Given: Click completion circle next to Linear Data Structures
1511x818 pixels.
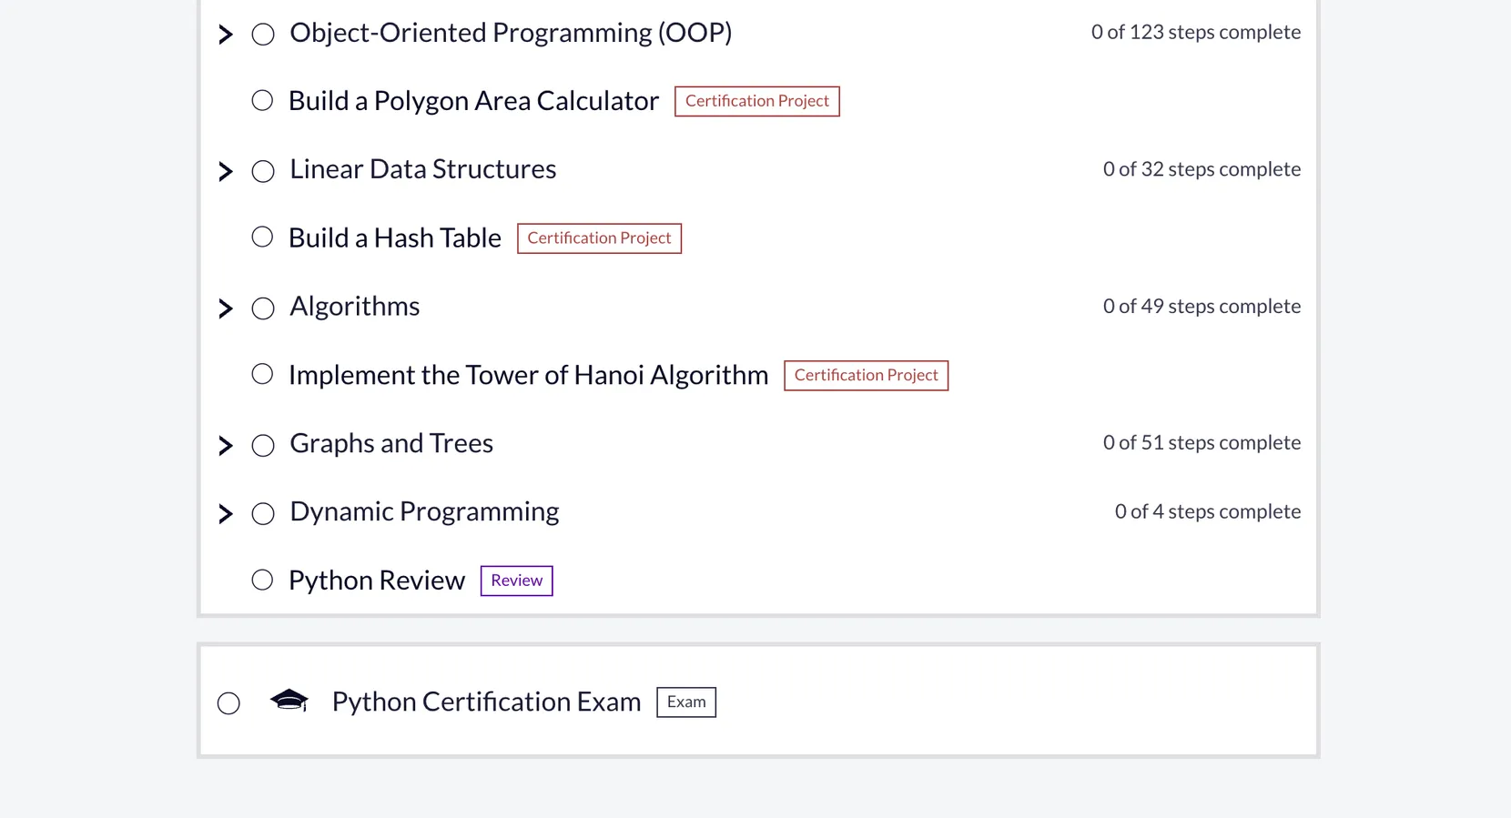Looking at the screenshot, I should pos(263,171).
